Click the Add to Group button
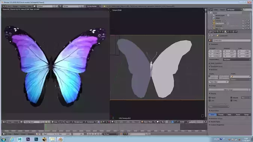The height and width of the screenshot is (142, 253). pyautogui.click(x=228, y=90)
